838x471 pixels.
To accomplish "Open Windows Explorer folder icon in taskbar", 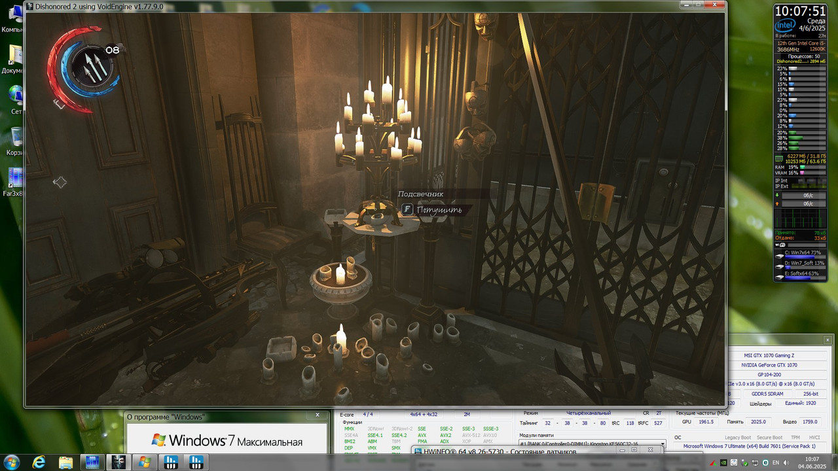I will (x=66, y=462).
